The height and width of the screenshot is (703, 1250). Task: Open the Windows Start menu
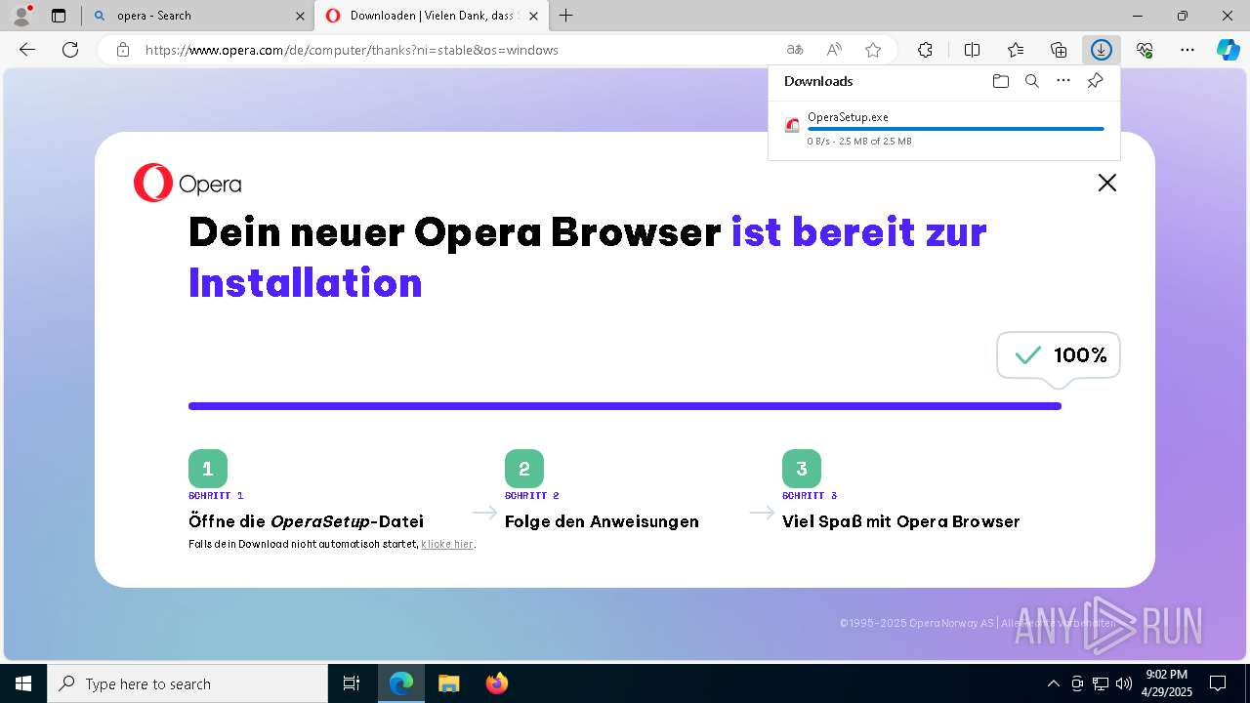tap(23, 683)
